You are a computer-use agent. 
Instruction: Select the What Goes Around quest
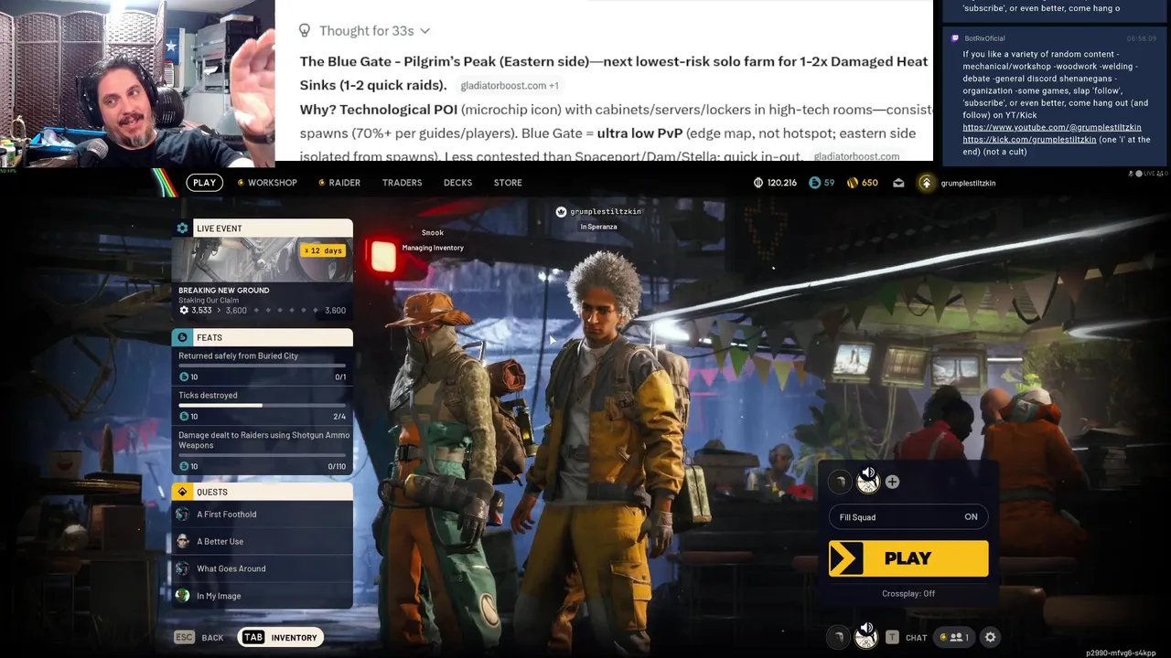coord(262,568)
